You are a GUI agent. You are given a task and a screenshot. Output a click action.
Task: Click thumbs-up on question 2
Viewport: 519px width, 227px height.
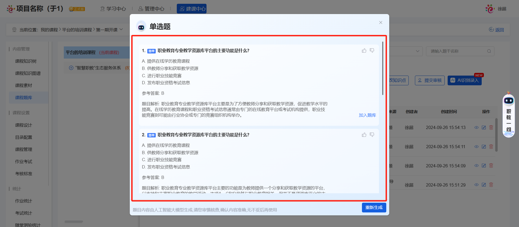tap(364, 135)
